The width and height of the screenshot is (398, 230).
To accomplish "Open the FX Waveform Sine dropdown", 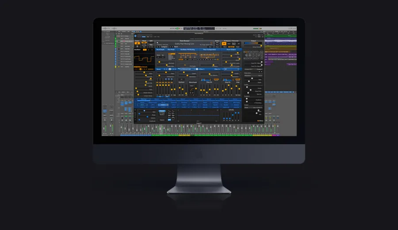I will pos(253,76).
